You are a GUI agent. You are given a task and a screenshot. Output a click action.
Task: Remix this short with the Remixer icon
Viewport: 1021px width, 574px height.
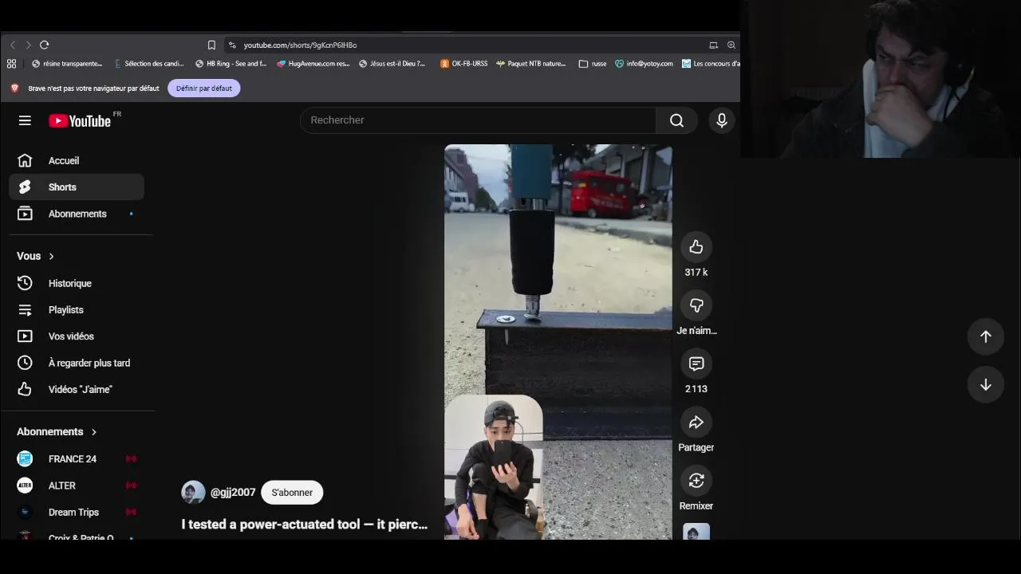point(696,481)
